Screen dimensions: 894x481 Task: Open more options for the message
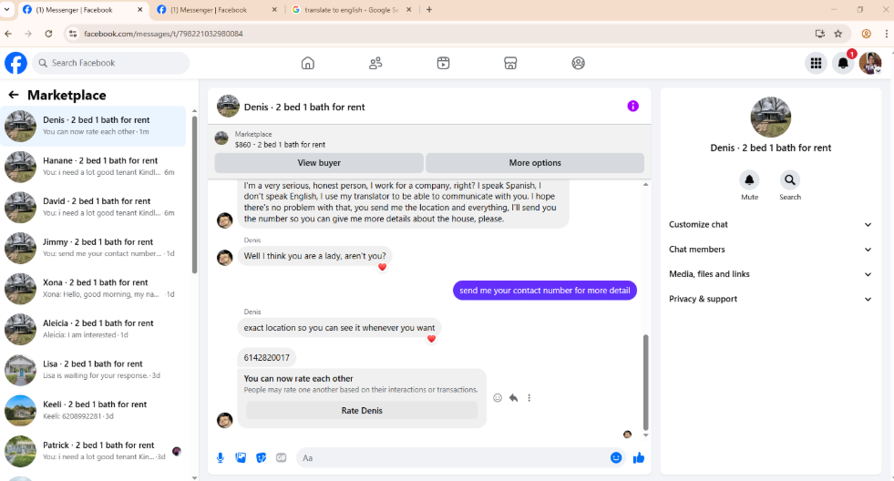tap(529, 398)
